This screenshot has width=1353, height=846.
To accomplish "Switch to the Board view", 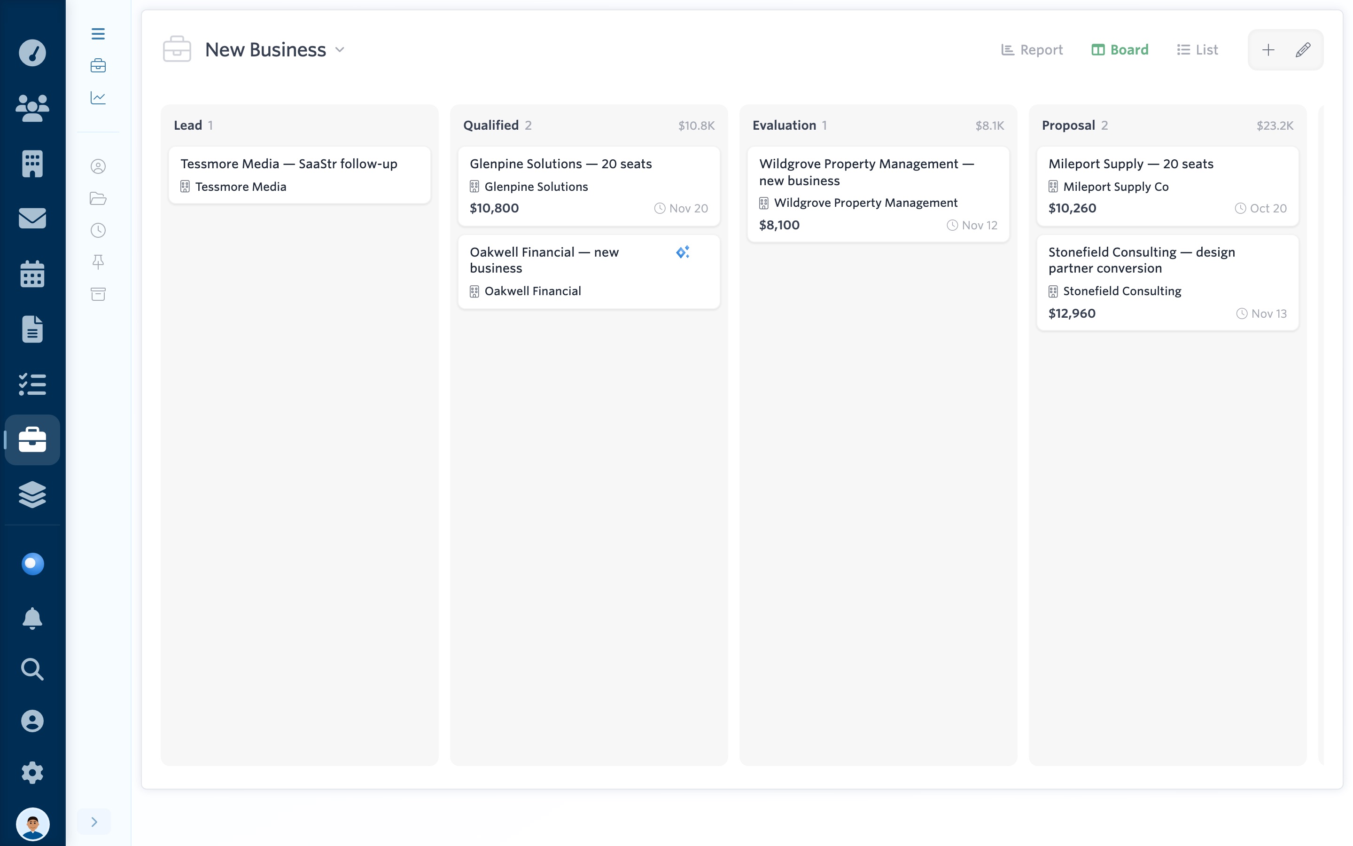I will (x=1120, y=50).
